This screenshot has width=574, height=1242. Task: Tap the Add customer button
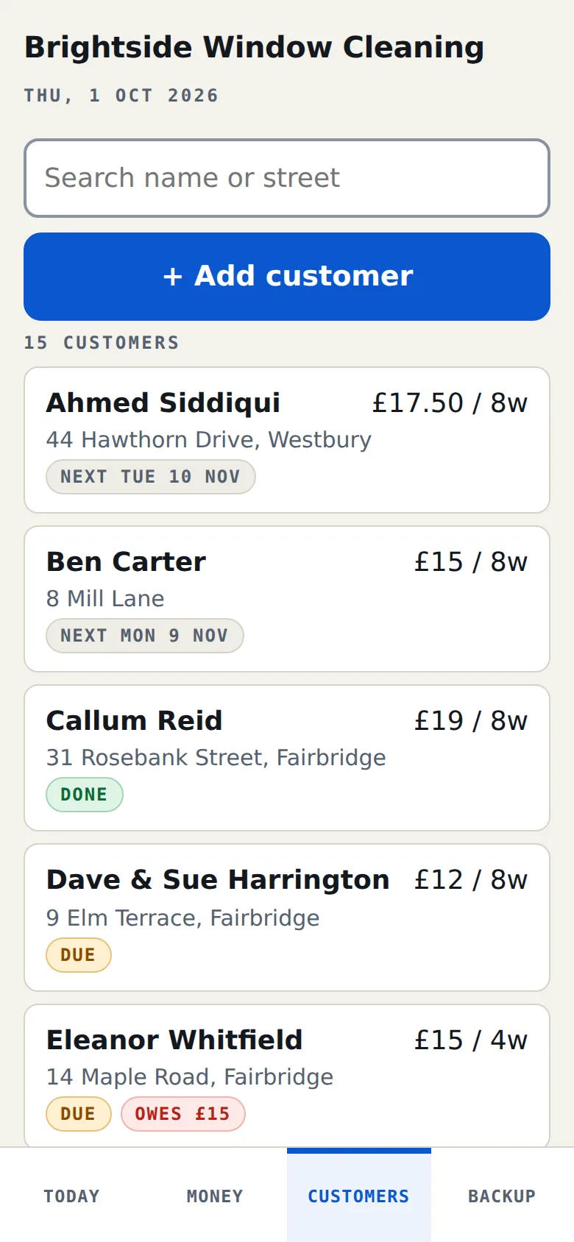287,277
